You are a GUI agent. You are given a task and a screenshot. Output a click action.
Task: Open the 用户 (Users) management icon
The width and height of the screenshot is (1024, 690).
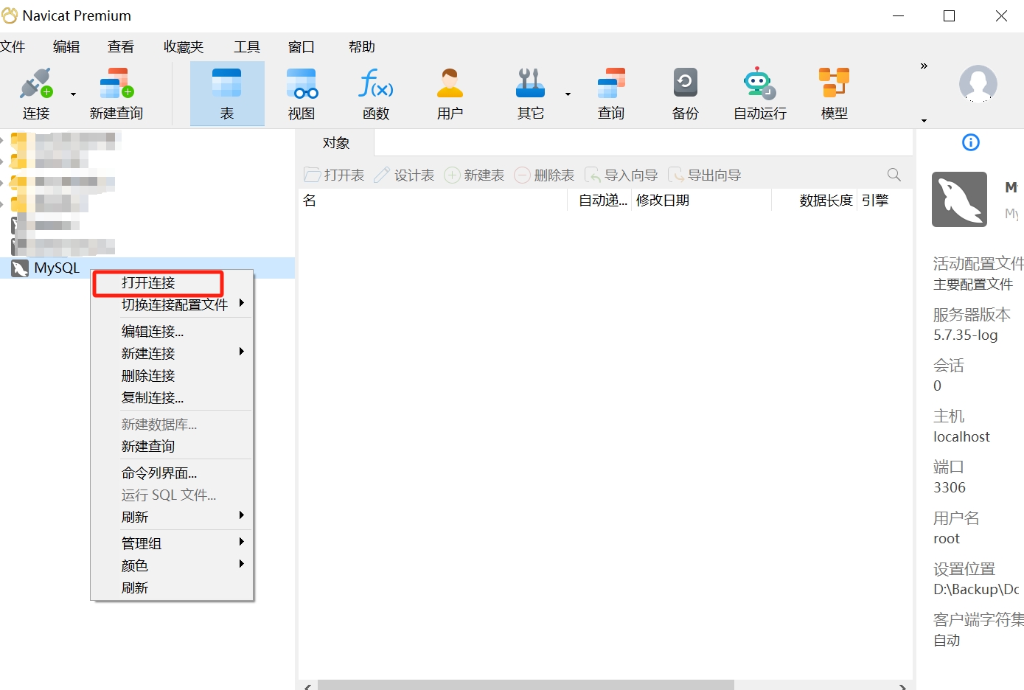coord(450,91)
